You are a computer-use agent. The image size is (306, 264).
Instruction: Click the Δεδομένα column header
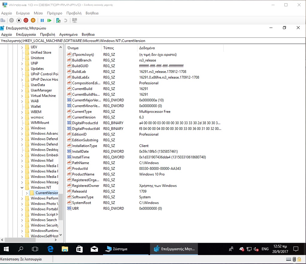click(x=180, y=48)
